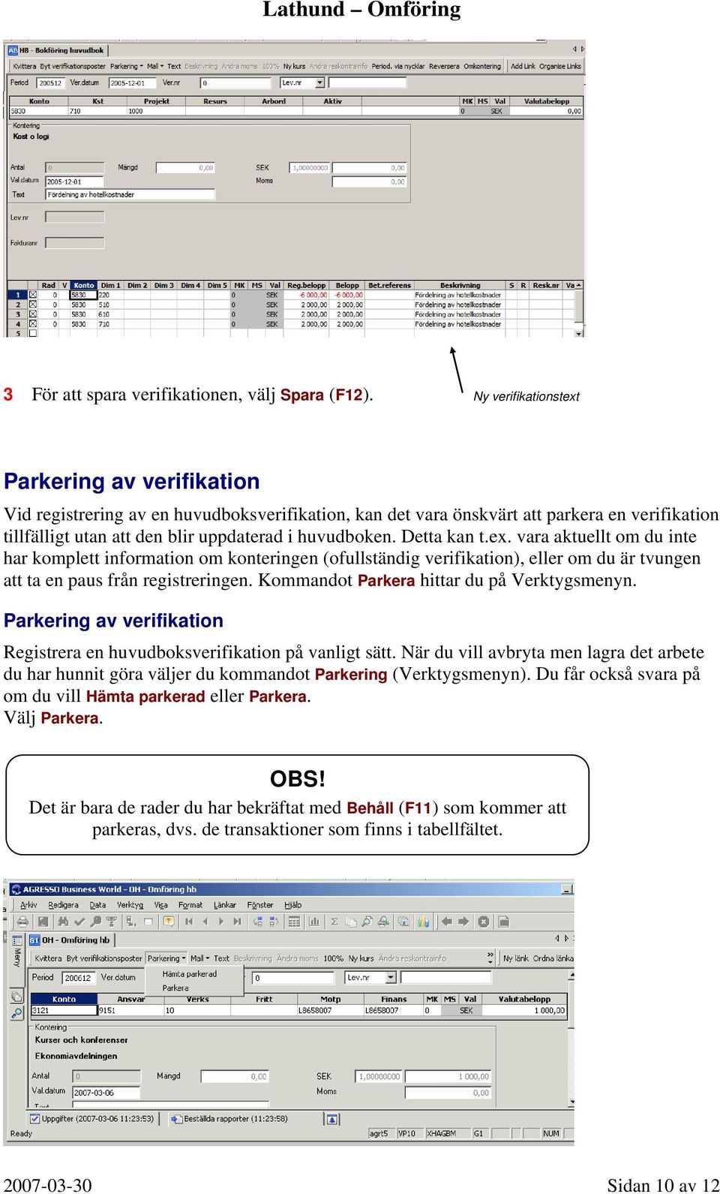The image size is (720, 1194).
Task: Open Mall dropdown in Bokföring huvudbok window
Action: coord(155,66)
